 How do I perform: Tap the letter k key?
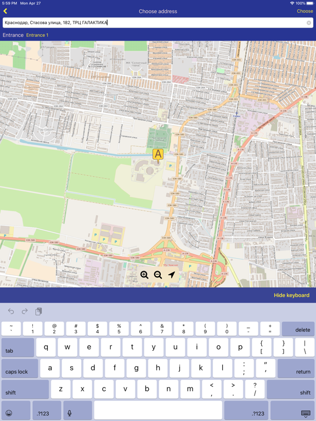point(201,368)
